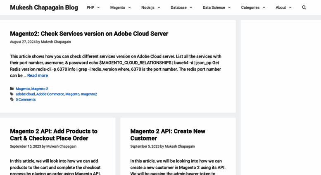The width and height of the screenshot is (321, 175).
Task: Click the September 5, 2023 date
Action: coord(145,146)
